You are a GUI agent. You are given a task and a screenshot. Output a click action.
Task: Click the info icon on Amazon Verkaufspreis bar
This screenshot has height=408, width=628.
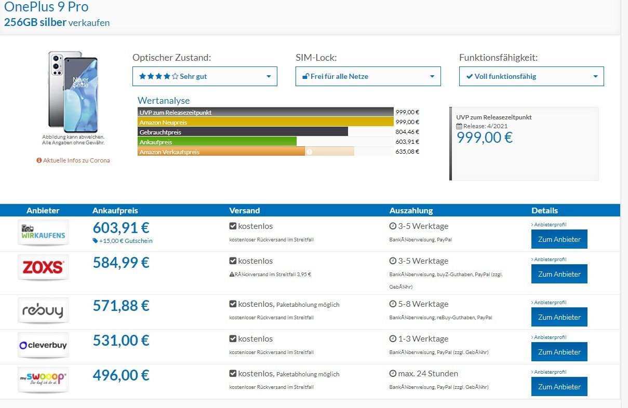click(309, 152)
